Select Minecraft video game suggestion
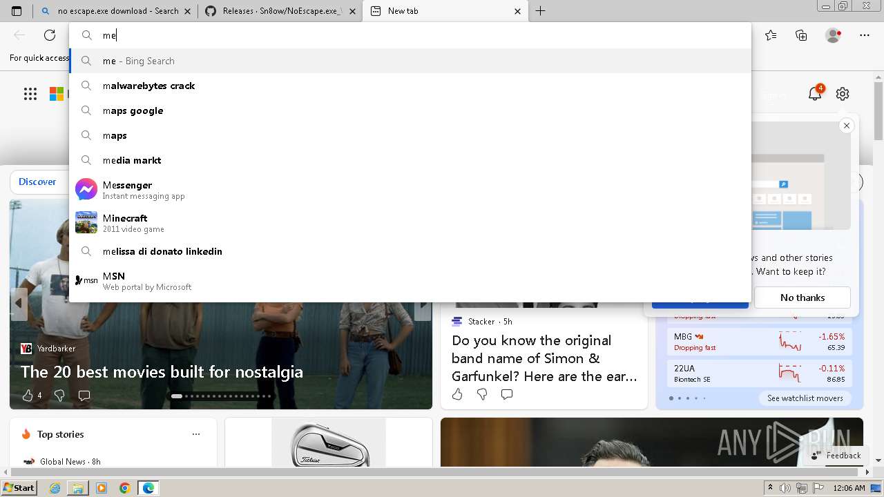 pos(410,222)
